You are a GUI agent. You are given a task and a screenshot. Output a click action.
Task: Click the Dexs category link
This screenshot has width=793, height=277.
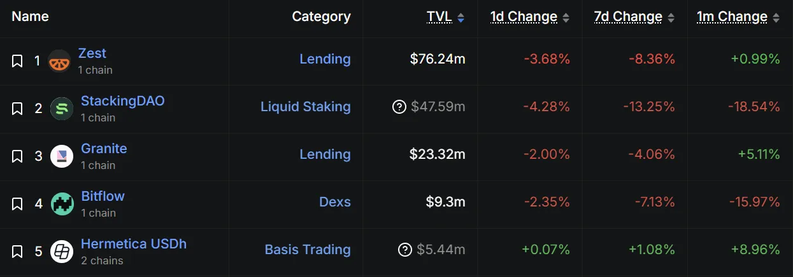pyautogui.click(x=335, y=202)
